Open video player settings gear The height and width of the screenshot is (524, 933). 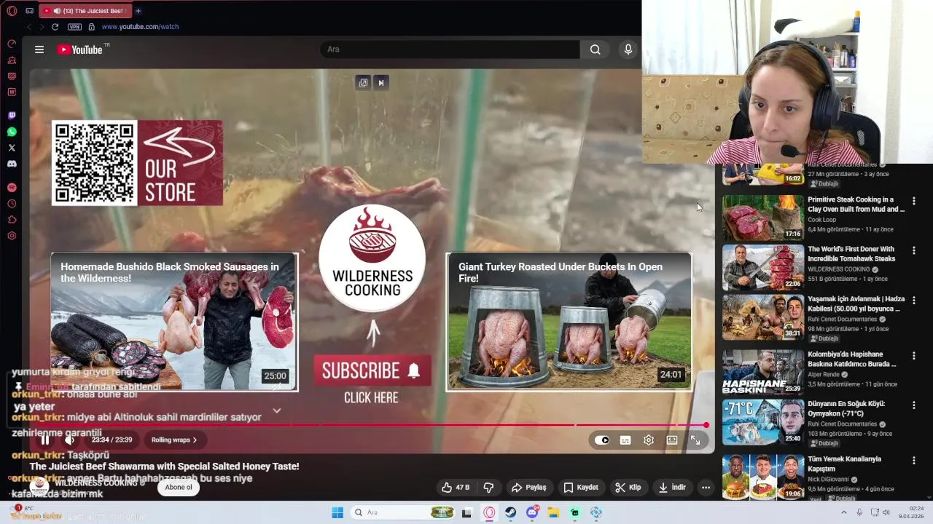[x=649, y=440]
